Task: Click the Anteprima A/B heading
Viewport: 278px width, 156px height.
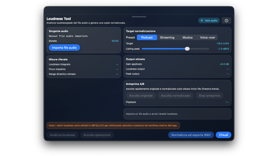Action: coord(135,84)
